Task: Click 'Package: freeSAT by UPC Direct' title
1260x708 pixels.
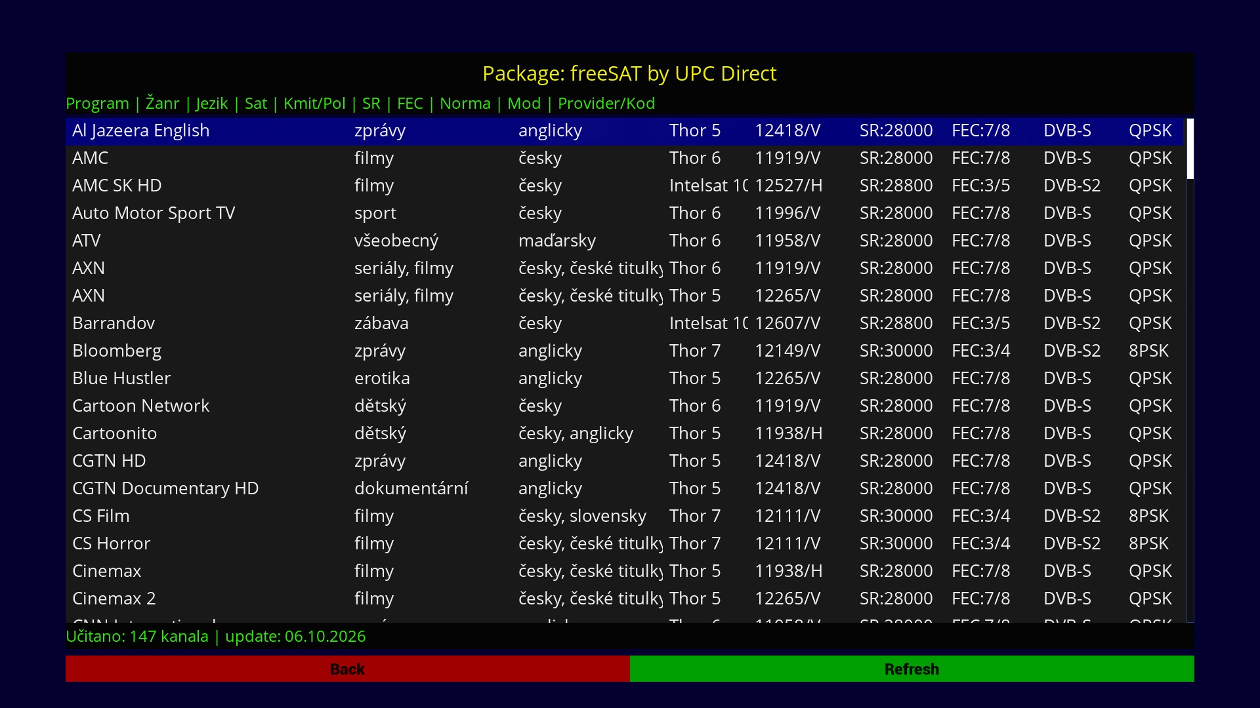Action: [629, 73]
